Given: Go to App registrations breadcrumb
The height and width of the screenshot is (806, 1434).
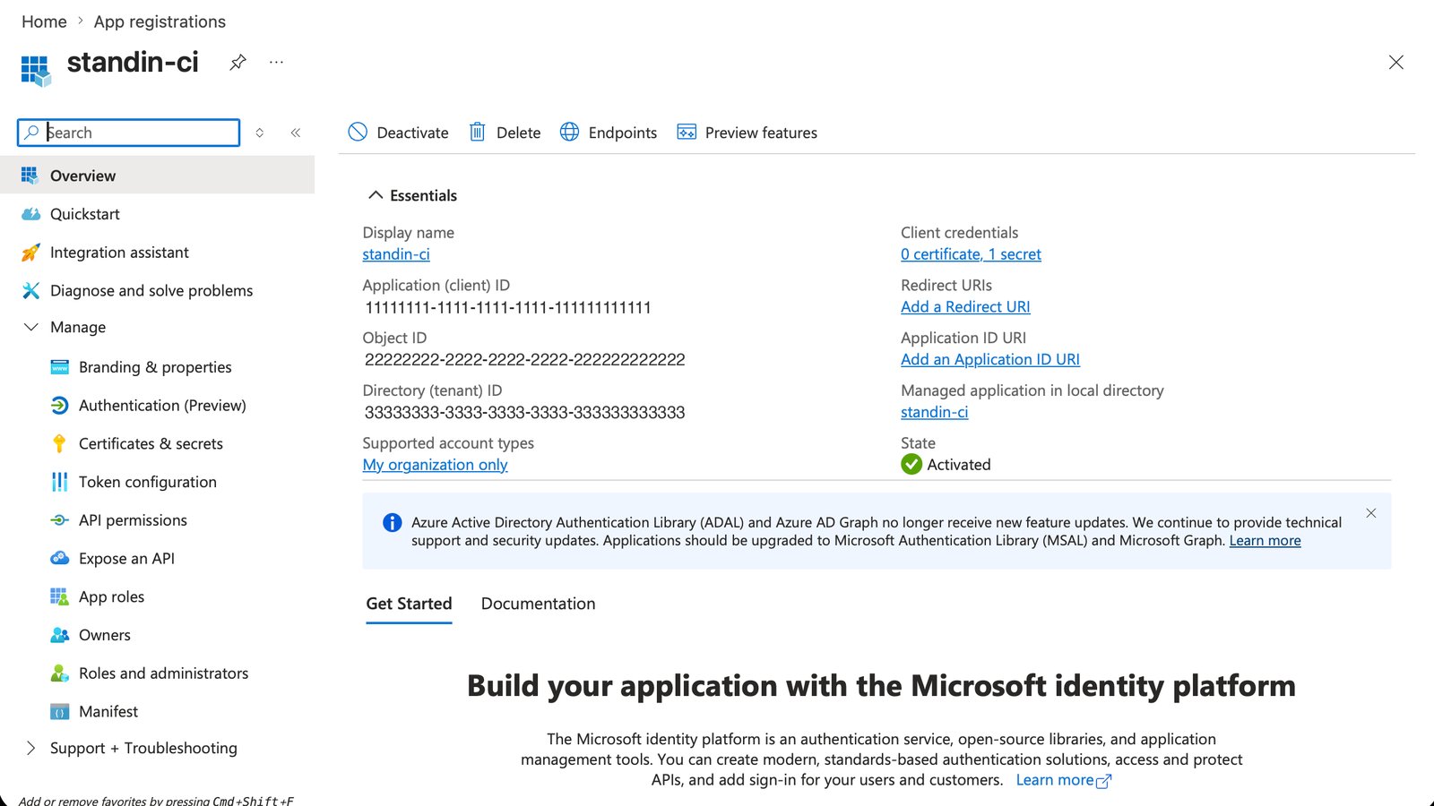Looking at the screenshot, I should click(160, 21).
